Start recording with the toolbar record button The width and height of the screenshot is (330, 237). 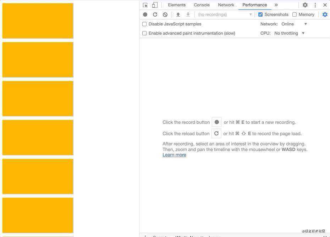point(145,15)
